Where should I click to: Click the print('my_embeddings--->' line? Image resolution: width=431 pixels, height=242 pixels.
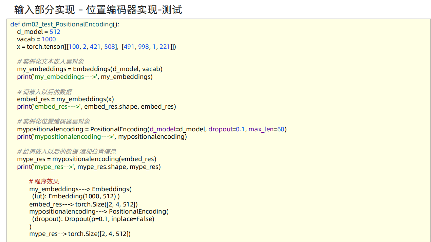point(85,77)
